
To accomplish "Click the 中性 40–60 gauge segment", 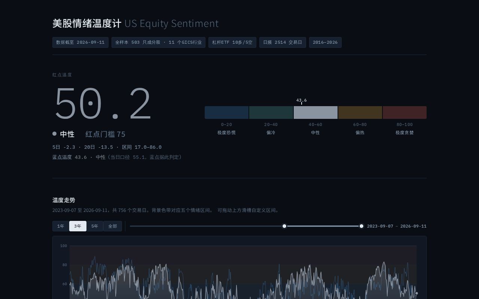I will coord(315,112).
